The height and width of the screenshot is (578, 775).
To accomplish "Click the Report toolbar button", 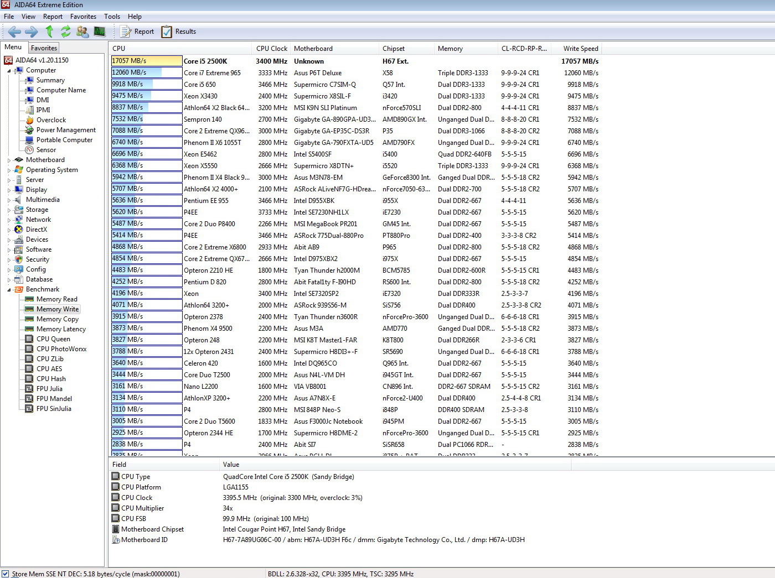I will coord(137,32).
